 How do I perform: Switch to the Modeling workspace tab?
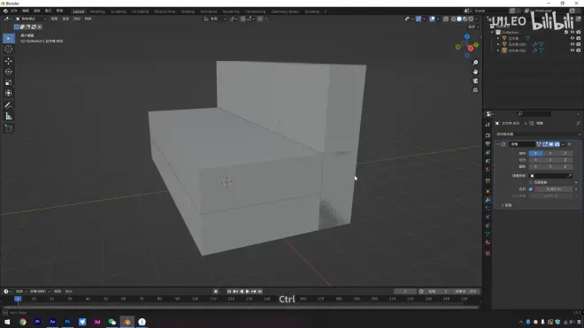97,11
